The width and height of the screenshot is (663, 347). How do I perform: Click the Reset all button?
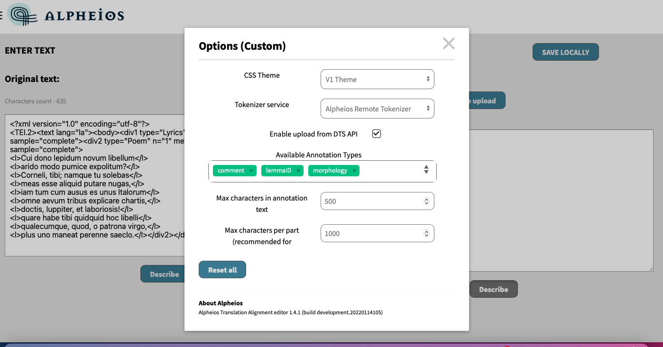tap(222, 269)
